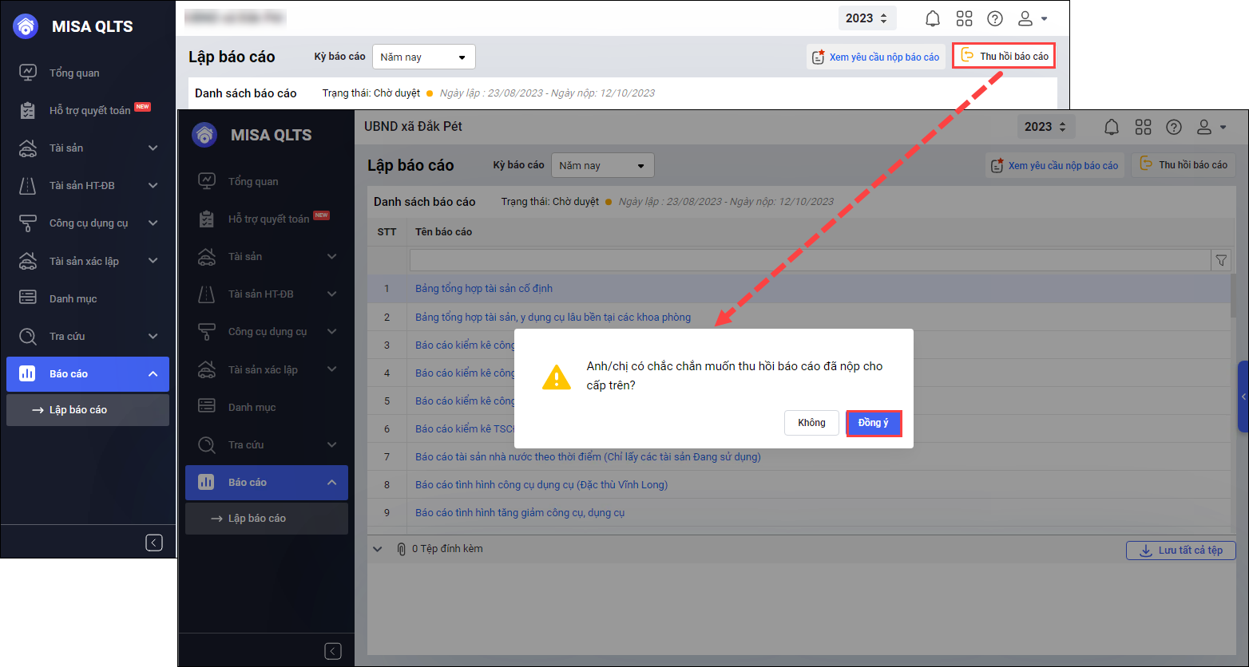Click filter funnel icon in report table

1221,260
